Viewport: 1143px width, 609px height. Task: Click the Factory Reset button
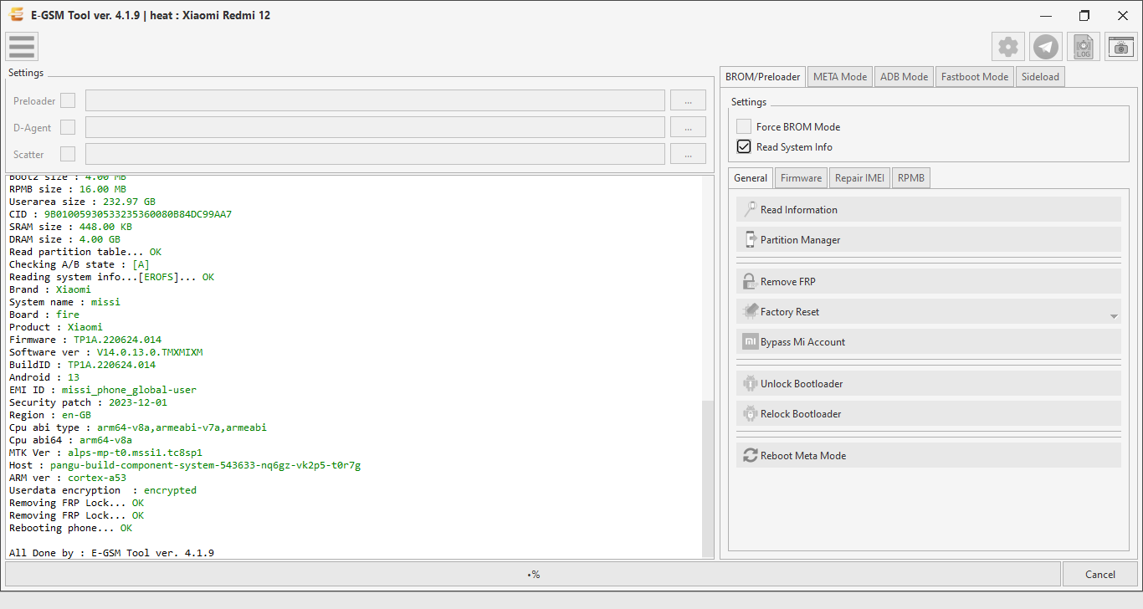click(x=929, y=311)
